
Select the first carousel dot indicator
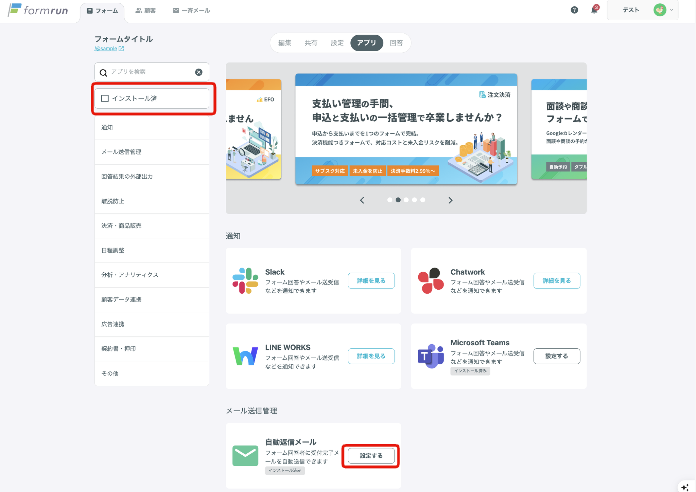coord(390,200)
